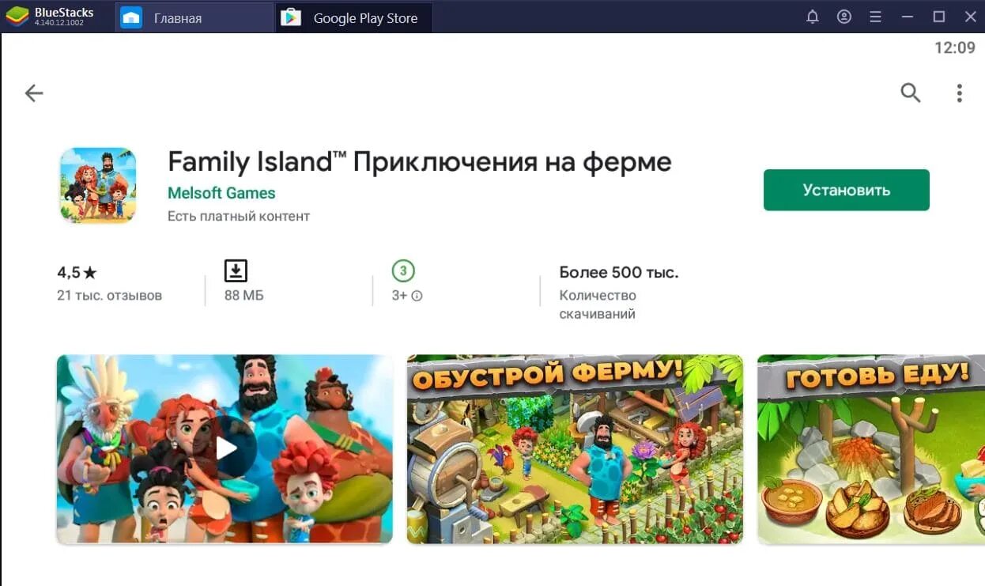This screenshot has height=586, width=985.
Task: Open the BlueStacks hamburger menu
Action: click(875, 17)
